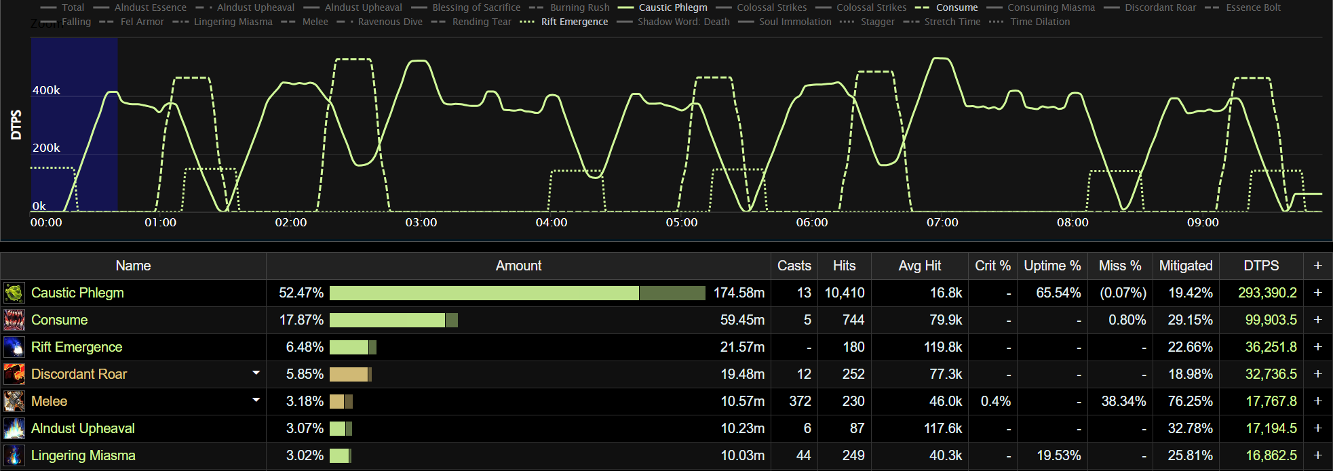Click the Alndust Upheaval icon in the table
The image size is (1333, 471).
(14, 428)
